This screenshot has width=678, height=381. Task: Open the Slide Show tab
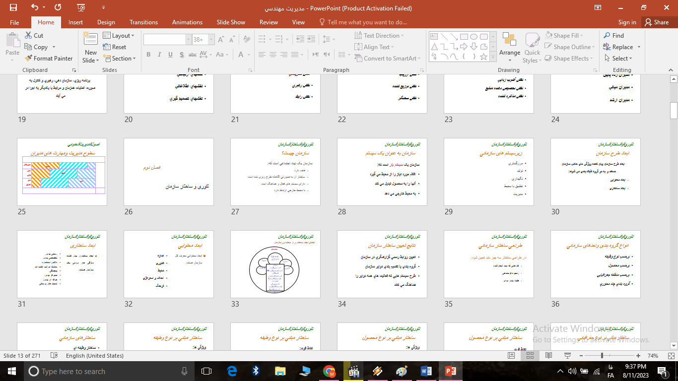coord(231,22)
